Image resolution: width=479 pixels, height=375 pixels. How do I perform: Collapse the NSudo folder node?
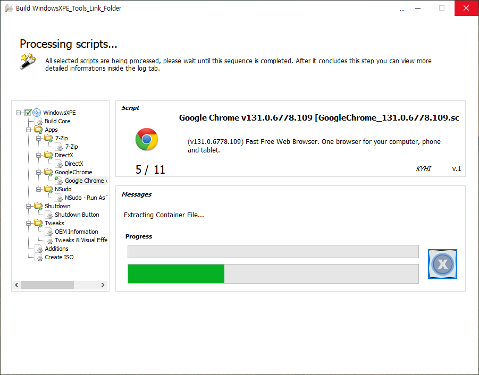point(38,190)
